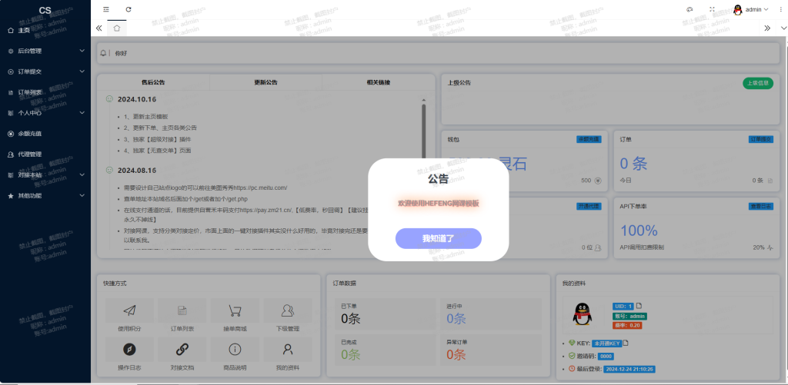Click the home tab icon
Viewport: 788px width, 385px height.
click(x=117, y=28)
